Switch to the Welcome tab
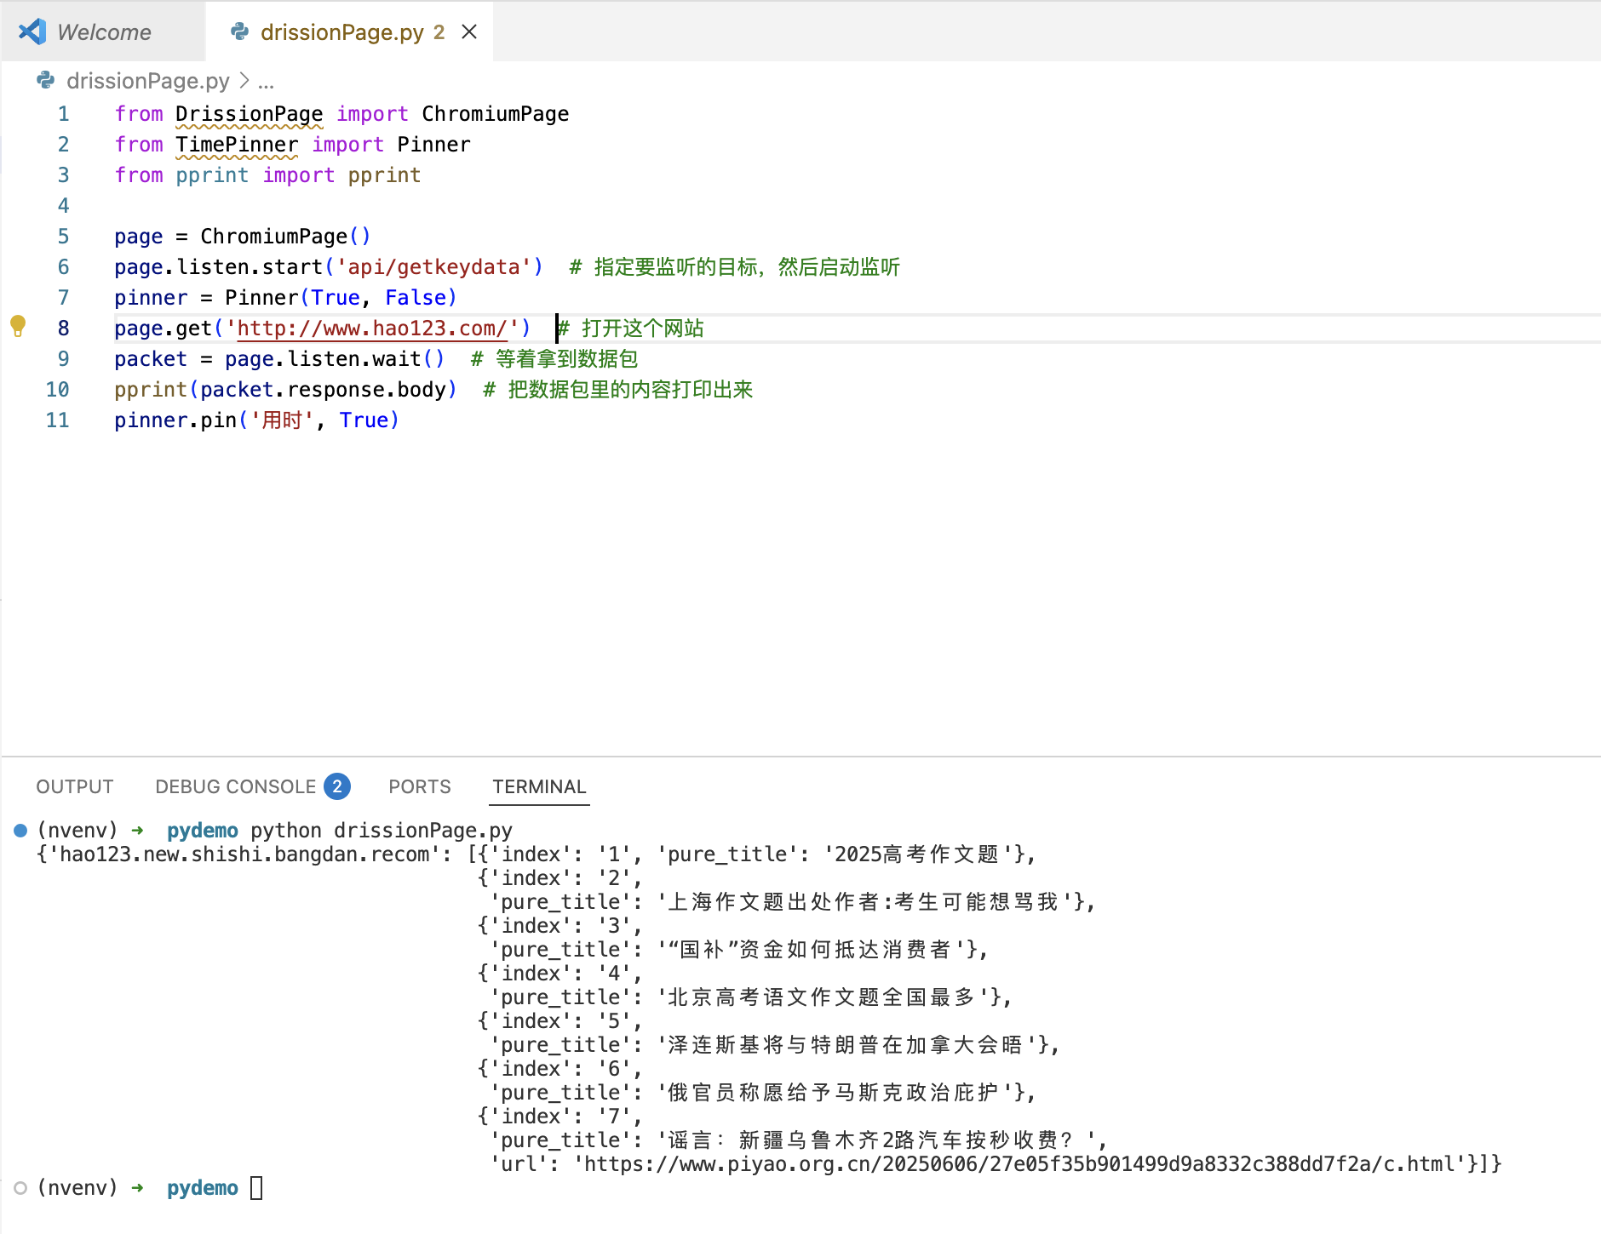The image size is (1601, 1234). pos(103,31)
